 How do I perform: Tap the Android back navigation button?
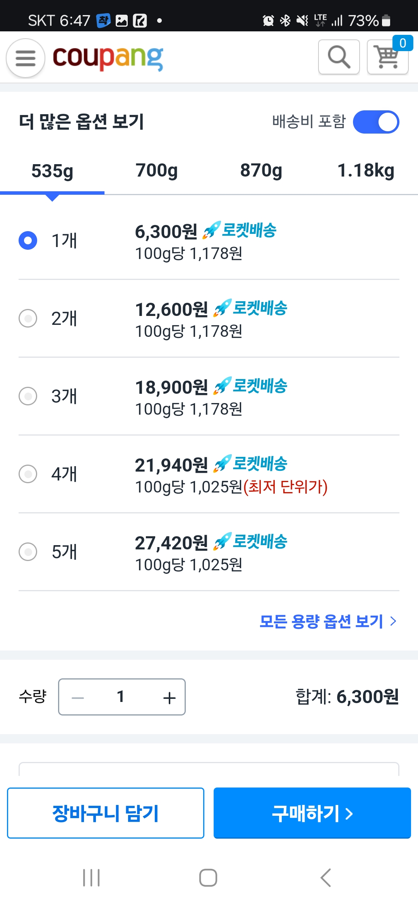pyautogui.click(x=326, y=877)
